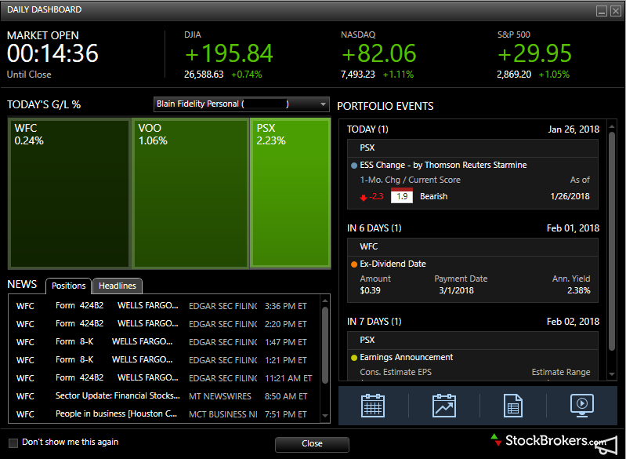Click the 1.9 current score box
The image size is (626, 459).
point(402,196)
